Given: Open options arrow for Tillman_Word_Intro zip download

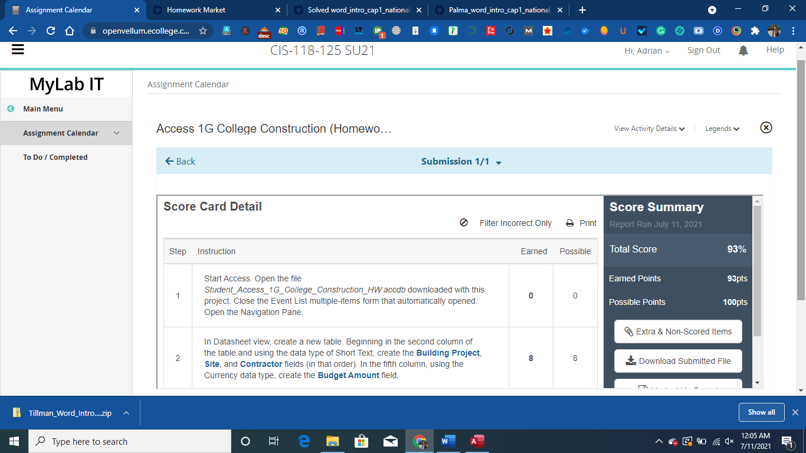Looking at the screenshot, I should (x=126, y=413).
